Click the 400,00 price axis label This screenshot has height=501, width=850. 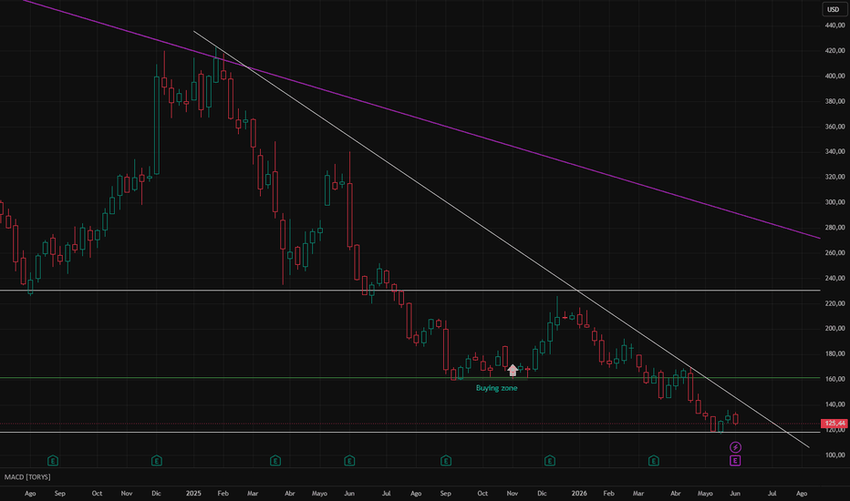[834, 76]
